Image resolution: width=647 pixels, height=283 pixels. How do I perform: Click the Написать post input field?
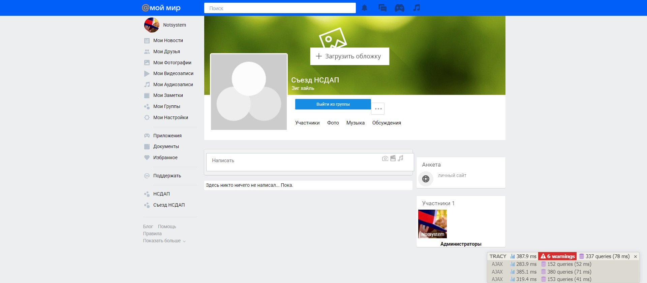pos(310,162)
